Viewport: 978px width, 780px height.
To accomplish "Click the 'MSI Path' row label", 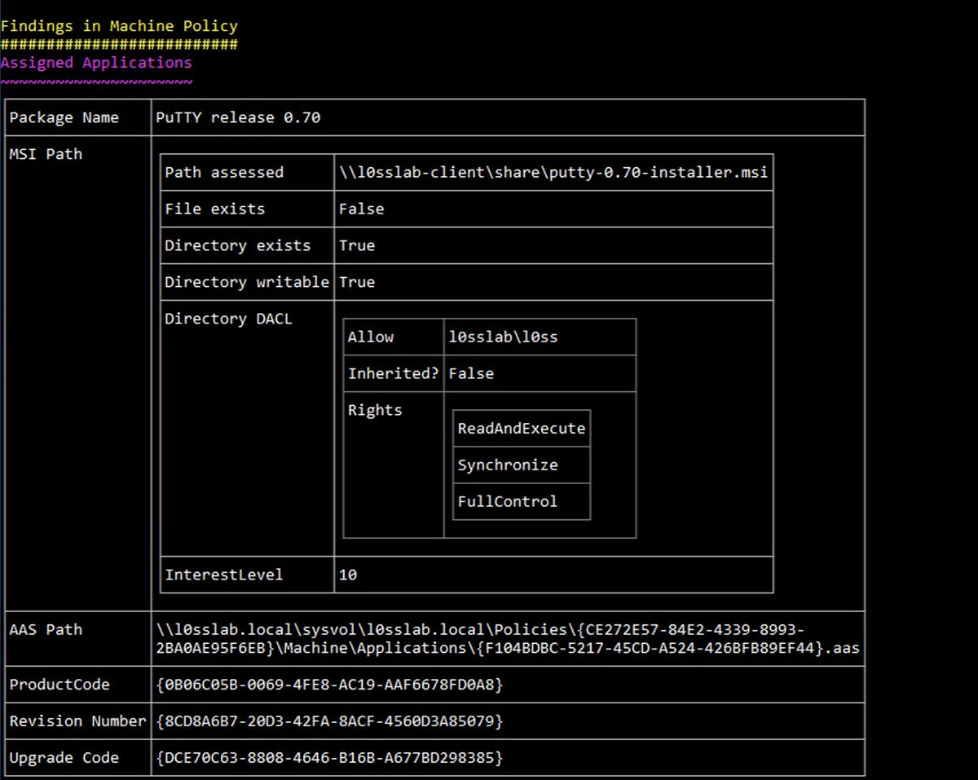I will pyautogui.click(x=46, y=154).
